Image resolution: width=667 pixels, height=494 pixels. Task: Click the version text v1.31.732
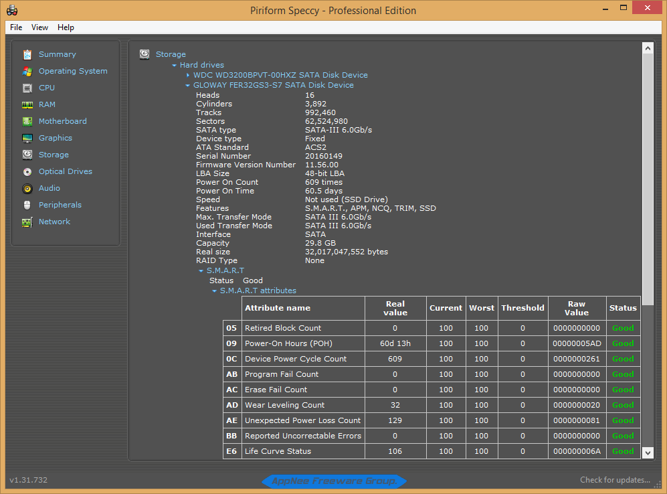pyautogui.click(x=29, y=480)
